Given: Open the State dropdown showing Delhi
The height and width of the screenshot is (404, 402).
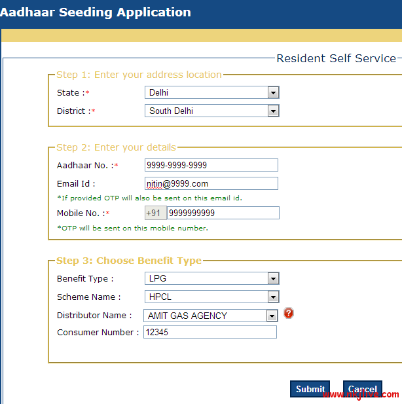Looking at the screenshot, I should coord(212,92).
